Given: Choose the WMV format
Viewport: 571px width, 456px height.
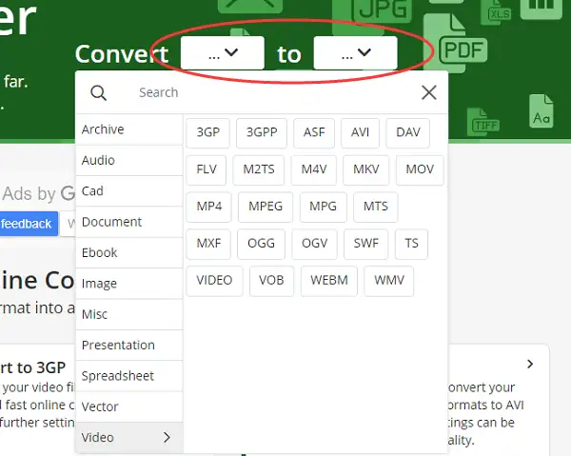Looking at the screenshot, I should pos(389,281).
